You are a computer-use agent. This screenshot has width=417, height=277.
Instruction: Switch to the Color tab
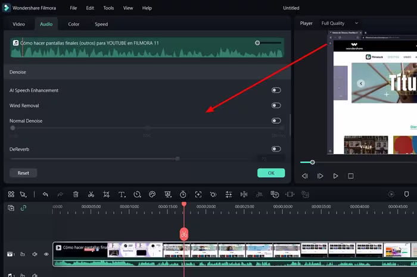pyautogui.click(x=74, y=24)
